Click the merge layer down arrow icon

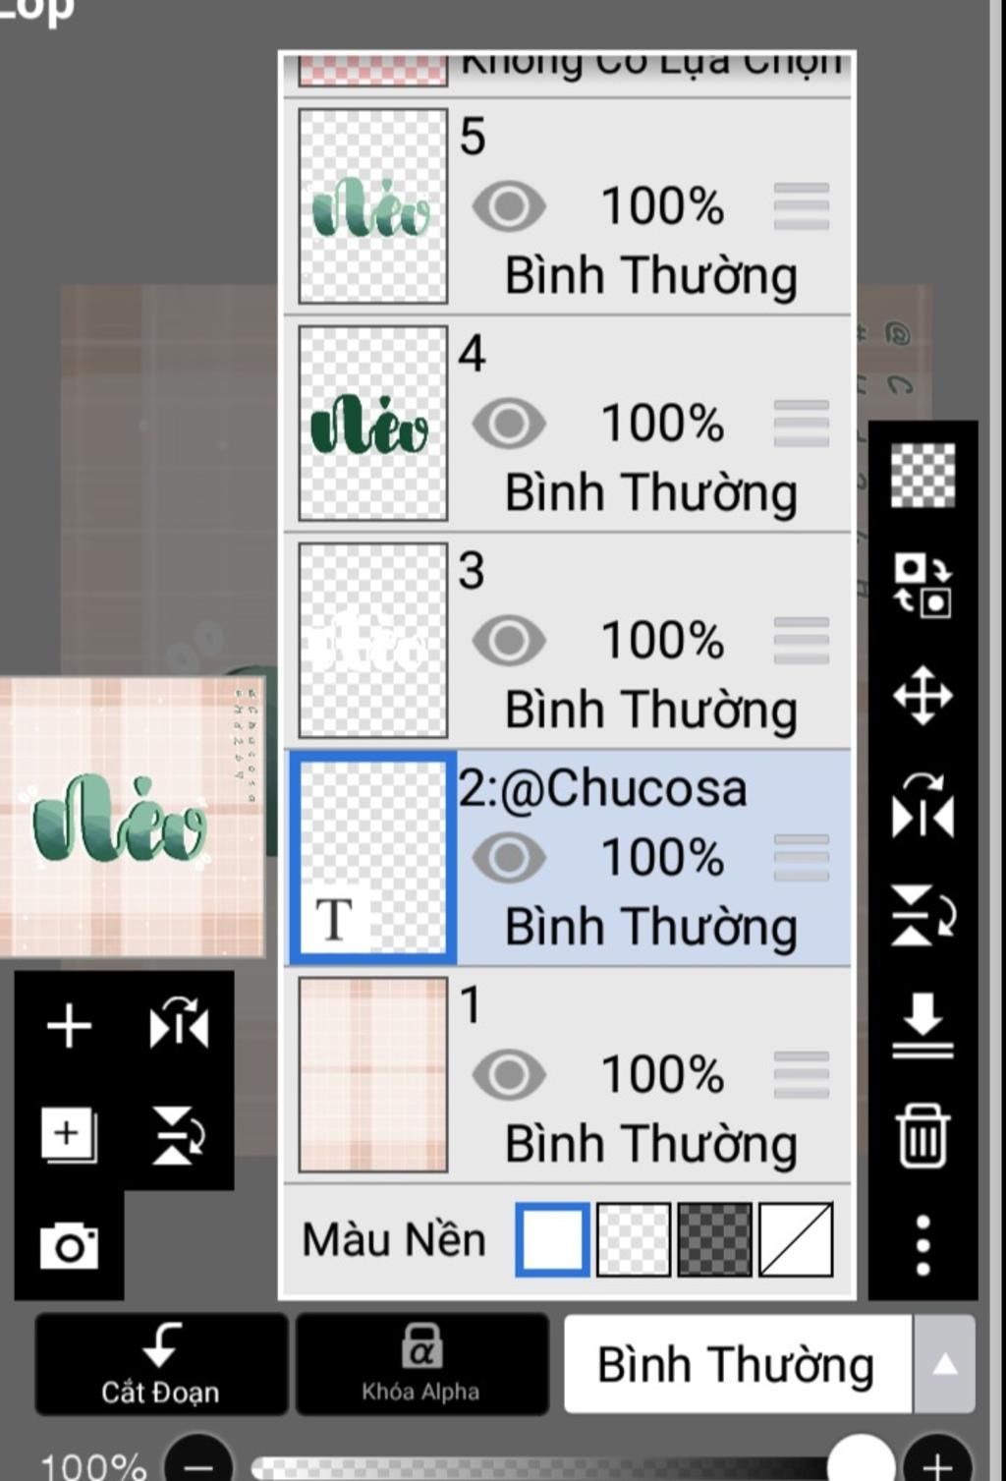tap(922, 1026)
